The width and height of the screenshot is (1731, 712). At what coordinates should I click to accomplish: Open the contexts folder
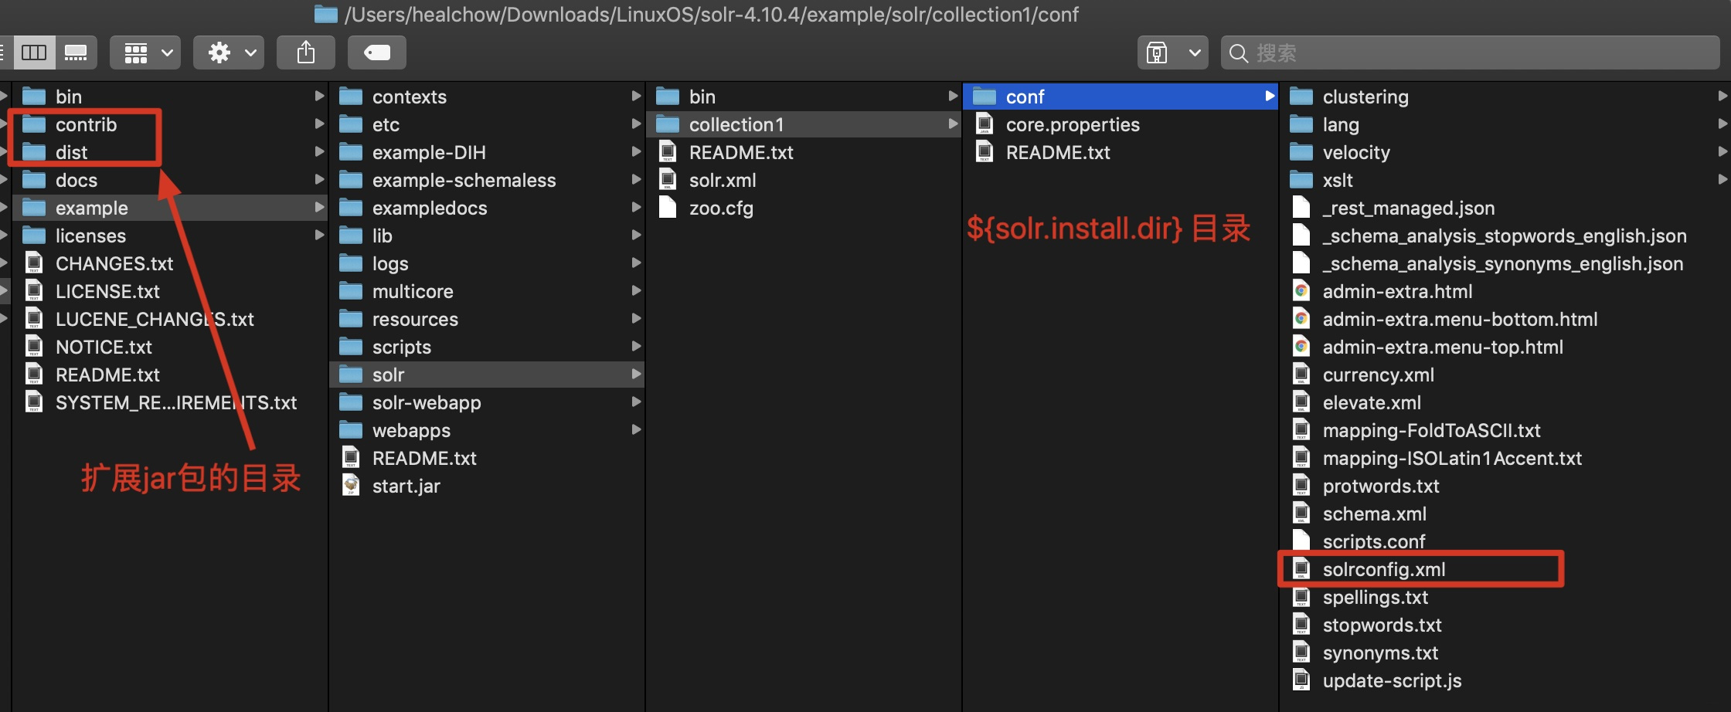pos(487,97)
